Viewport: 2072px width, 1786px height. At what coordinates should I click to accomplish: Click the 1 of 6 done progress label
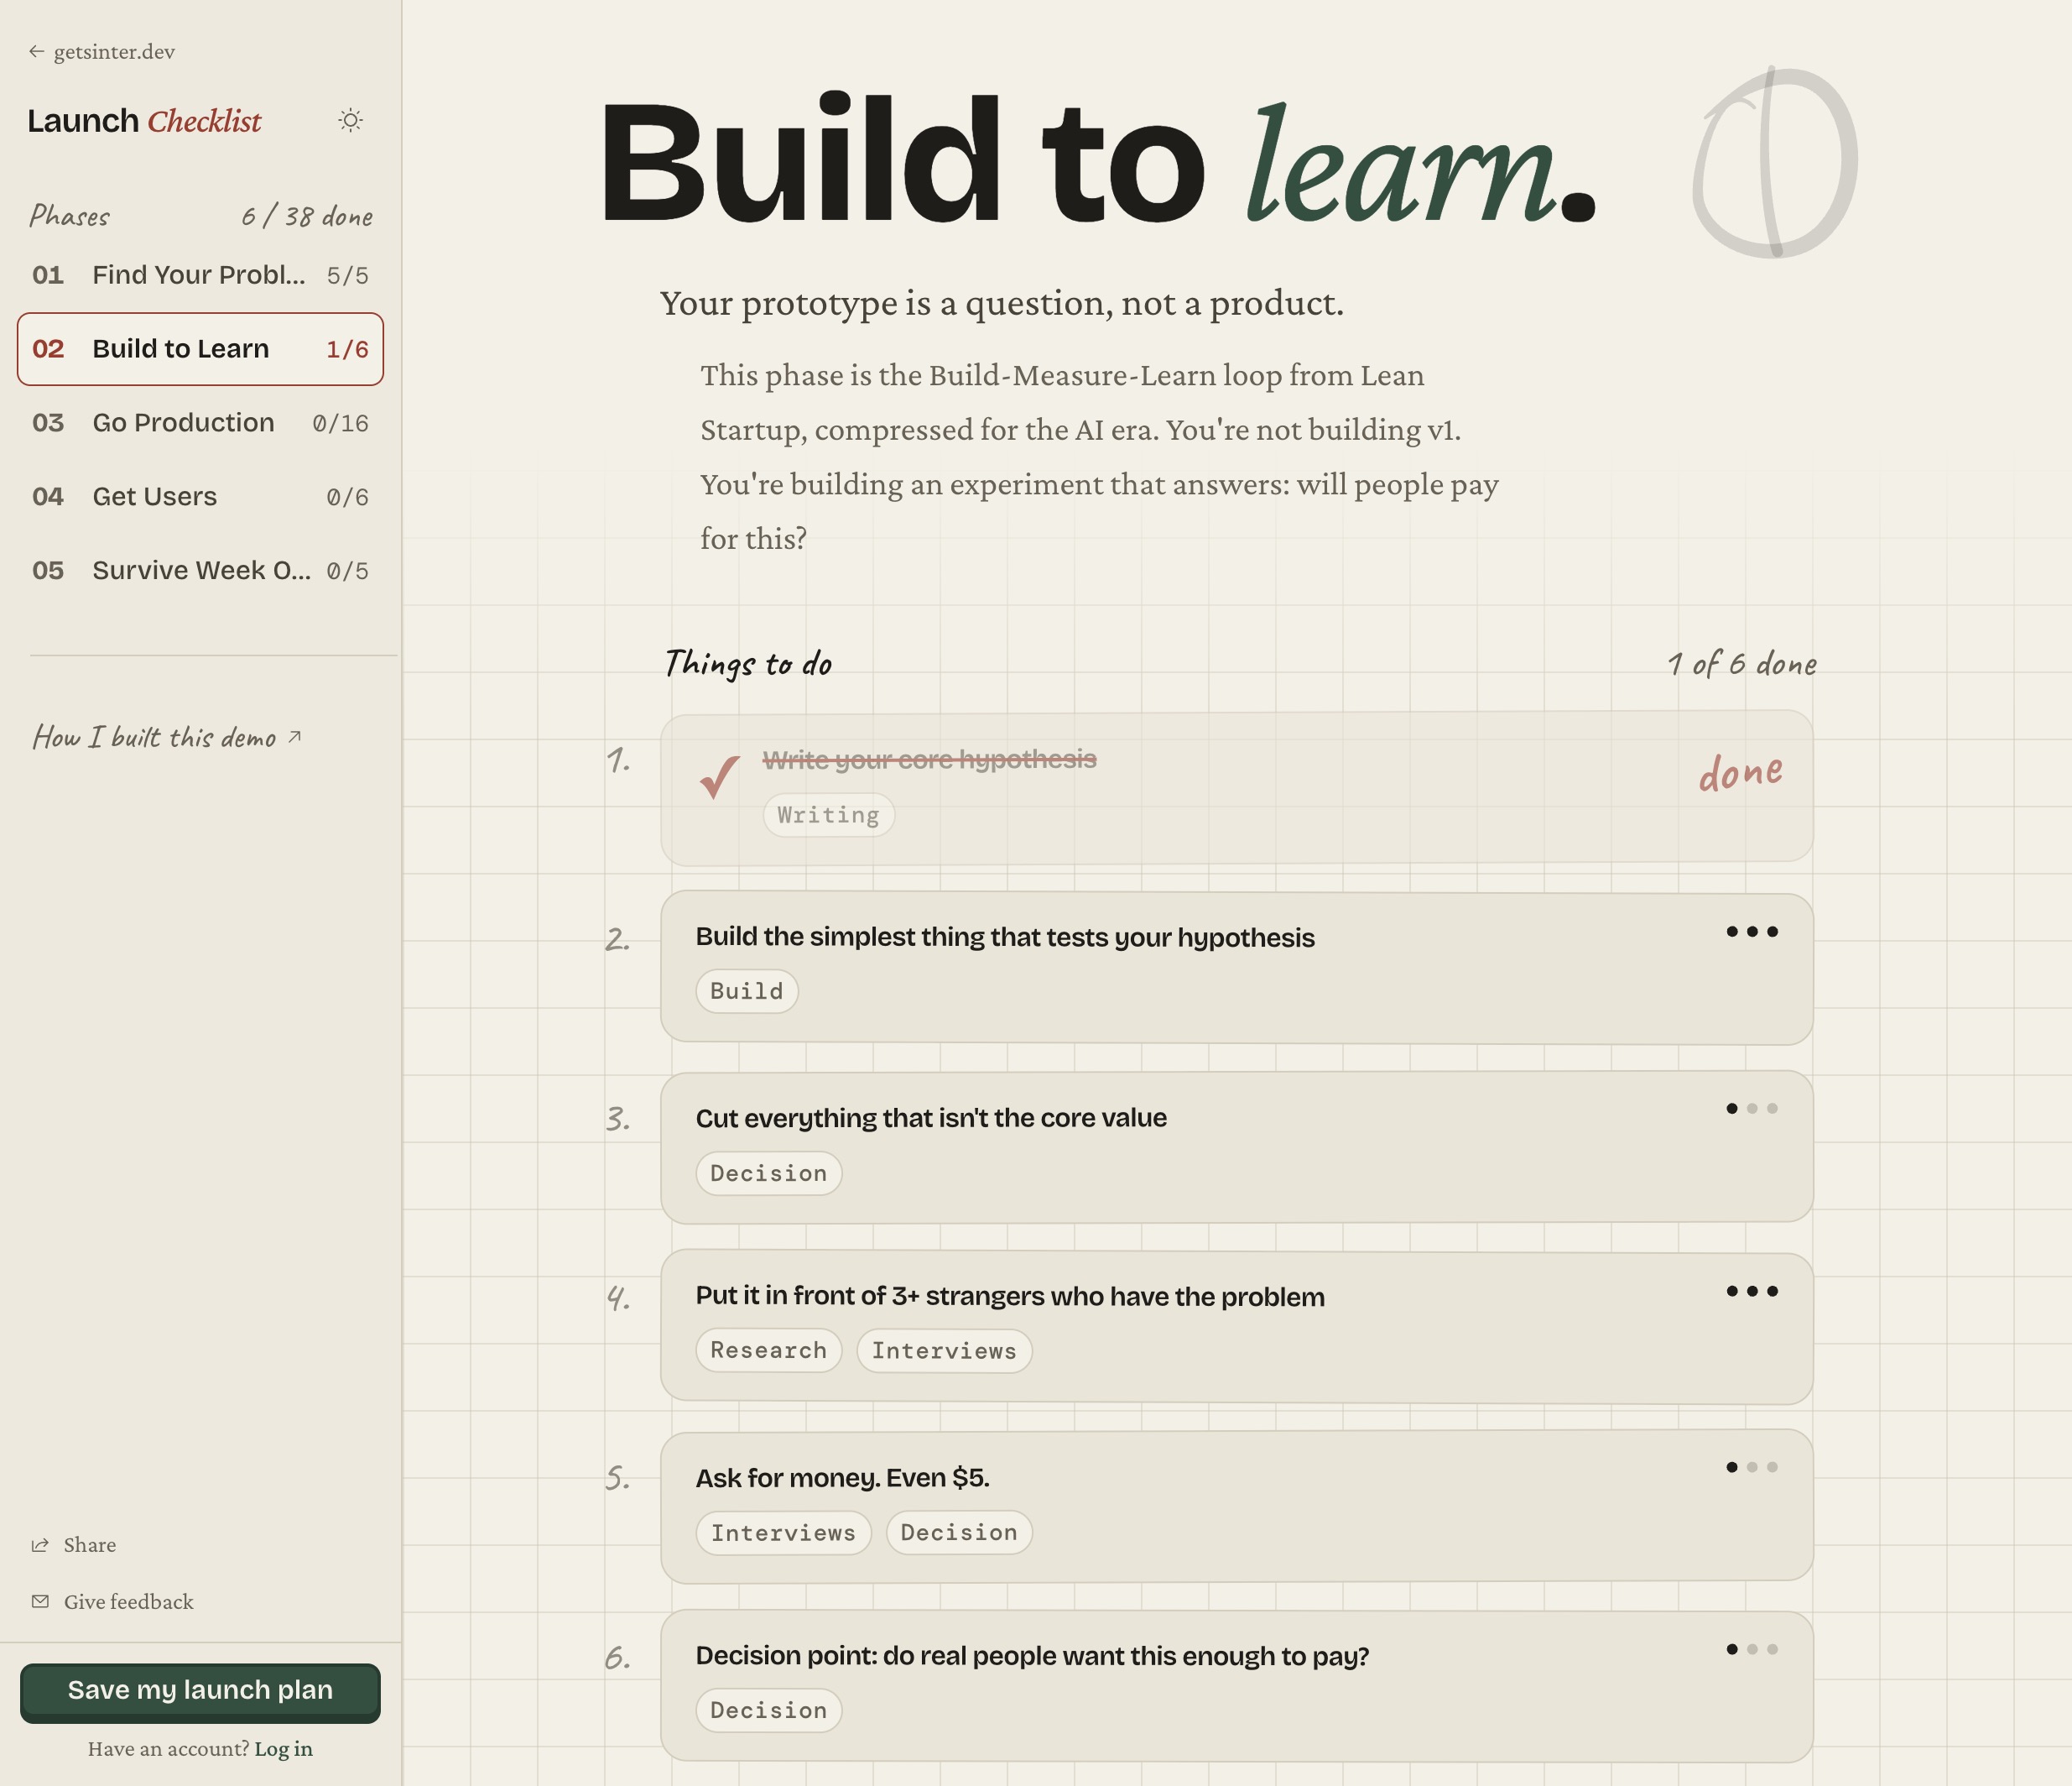click(1742, 665)
